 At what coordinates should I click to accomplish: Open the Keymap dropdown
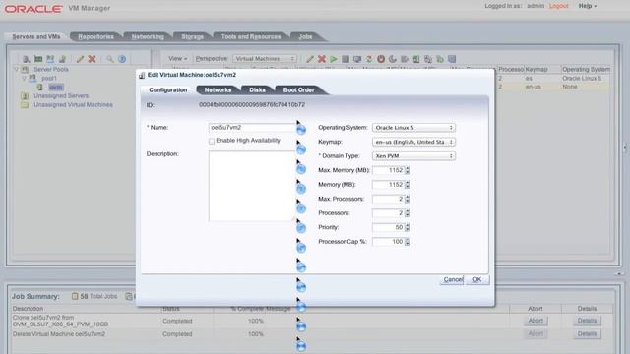413,142
